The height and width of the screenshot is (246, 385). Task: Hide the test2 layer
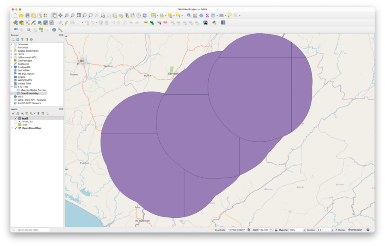click(16, 118)
